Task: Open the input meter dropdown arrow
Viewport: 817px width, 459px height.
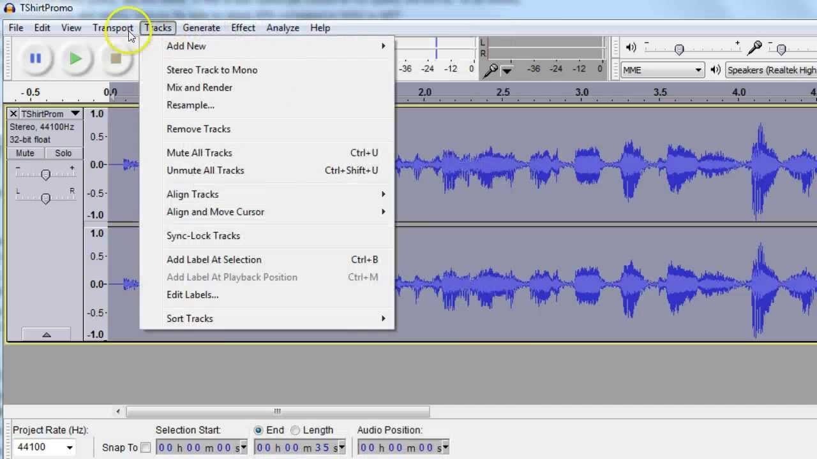Action: click(506, 71)
